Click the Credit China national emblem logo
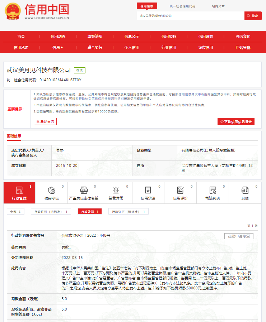Image resolution: width=266 pixels, height=322 pixels. (13, 11)
